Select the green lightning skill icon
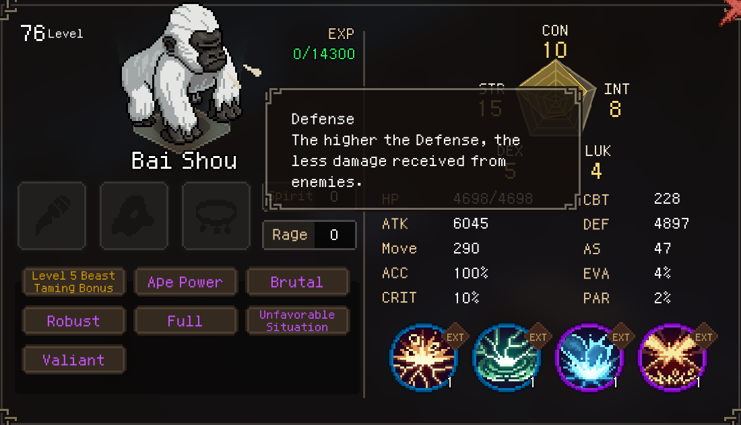The height and width of the screenshot is (425, 741). pos(506,357)
